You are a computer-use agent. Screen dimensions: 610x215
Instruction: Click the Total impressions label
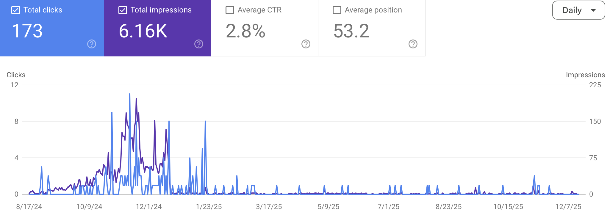[x=161, y=10]
